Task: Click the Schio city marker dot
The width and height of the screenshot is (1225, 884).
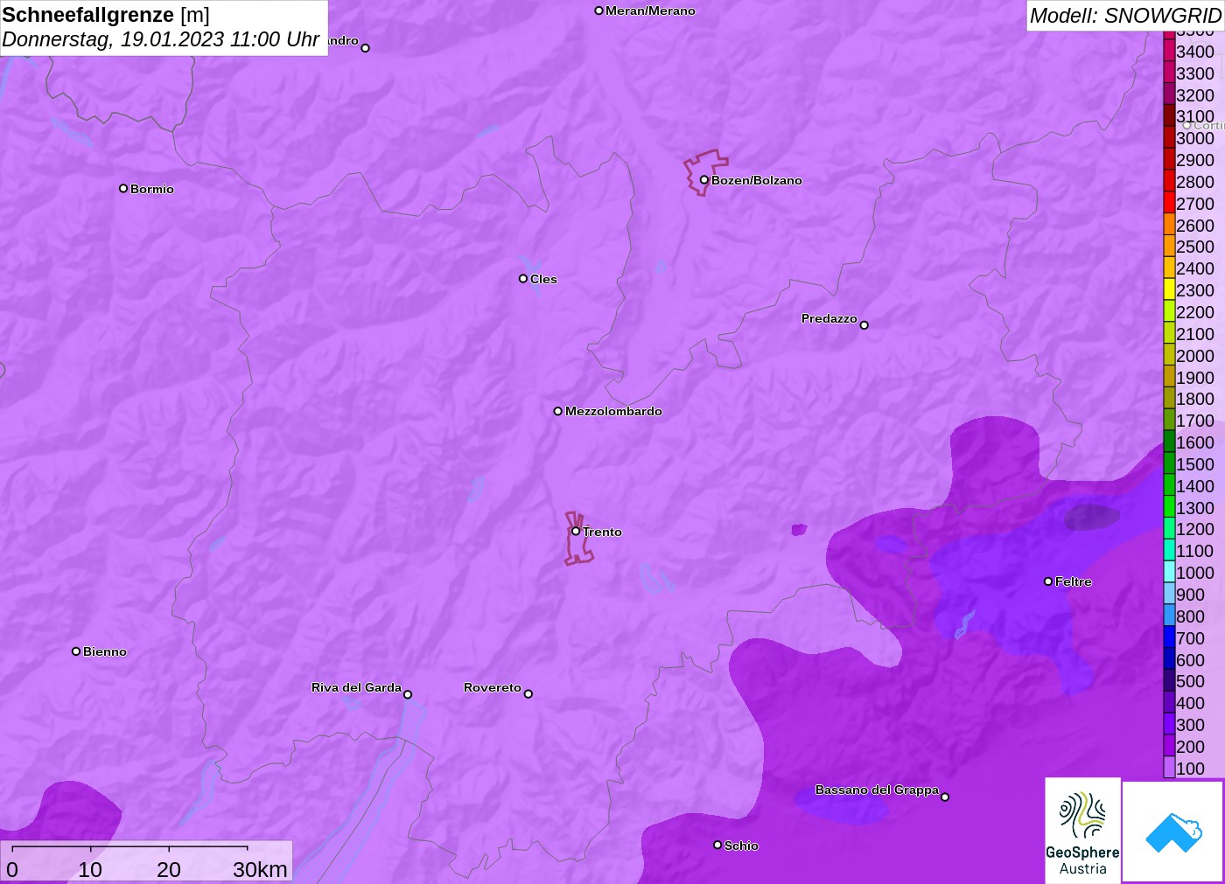Action: coord(717,845)
